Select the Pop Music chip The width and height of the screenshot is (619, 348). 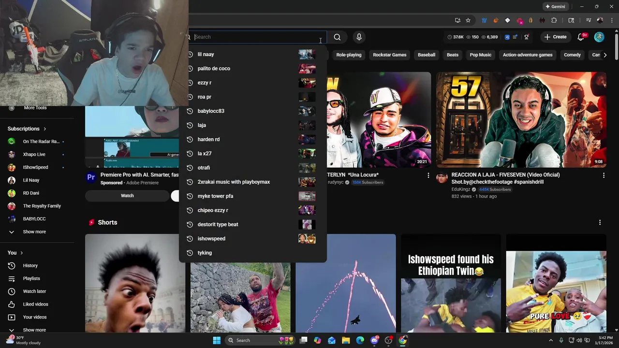pos(481,55)
